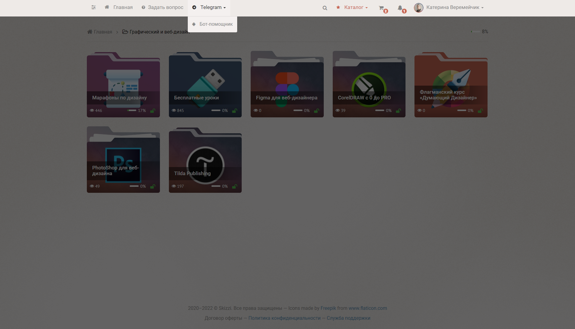Open the PhotoShop для веб-дизайна folder
The height and width of the screenshot is (329, 575).
tap(123, 160)
